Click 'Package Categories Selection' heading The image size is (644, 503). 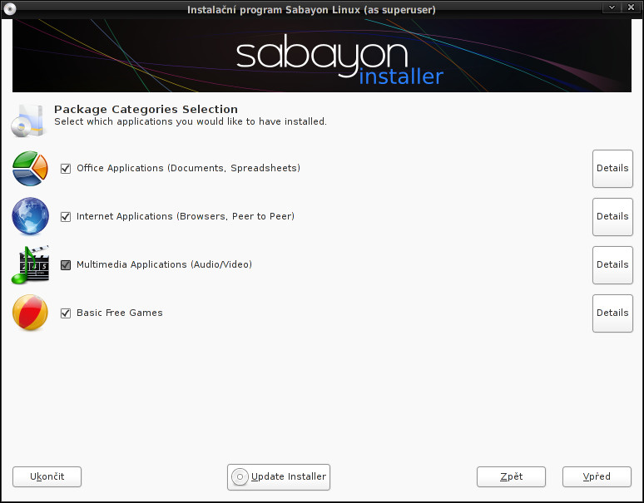[146, 109]
